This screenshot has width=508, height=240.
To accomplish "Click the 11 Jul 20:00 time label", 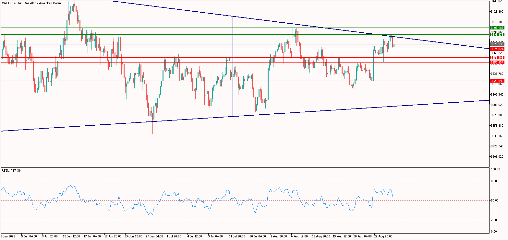I will 237,236.
